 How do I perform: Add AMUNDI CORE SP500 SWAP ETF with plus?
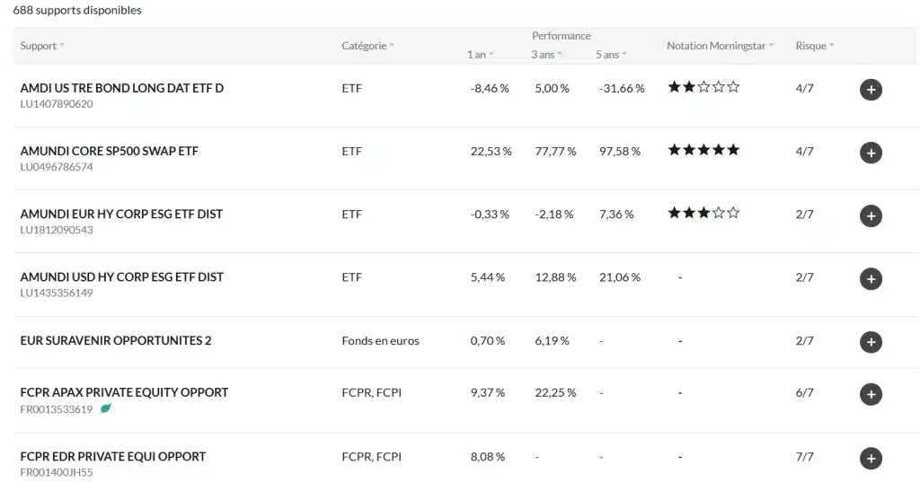point(871,153)
